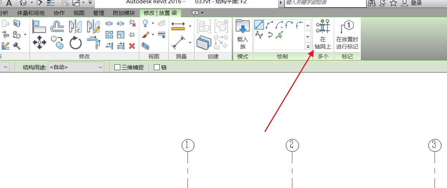Select the Array tool
This screenshot has height=188, width=447.
(109, 35)
